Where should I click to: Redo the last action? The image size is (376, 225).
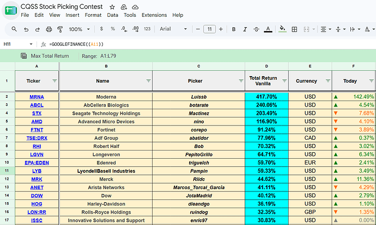(x=38, y=29)
